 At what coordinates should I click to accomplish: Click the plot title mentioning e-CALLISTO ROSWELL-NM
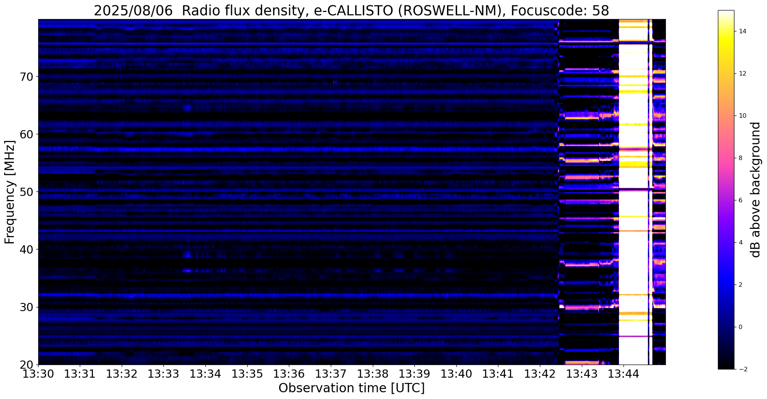pyautogui.click(x=351, y=10)
